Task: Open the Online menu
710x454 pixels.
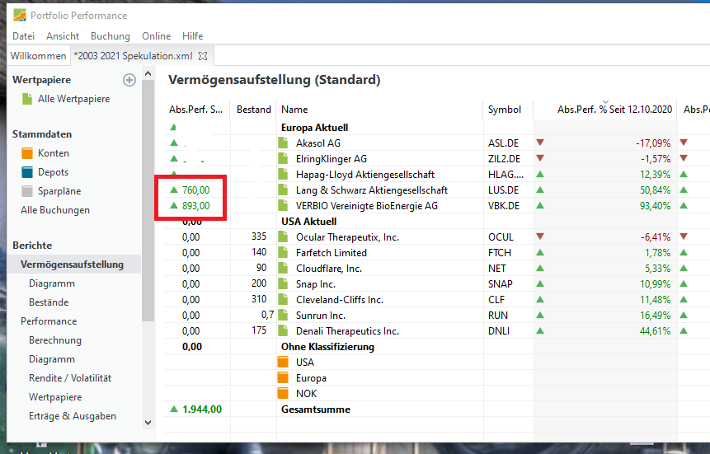Action: coord(156,35)
